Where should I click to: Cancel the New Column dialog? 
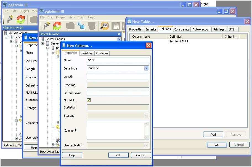140,155
